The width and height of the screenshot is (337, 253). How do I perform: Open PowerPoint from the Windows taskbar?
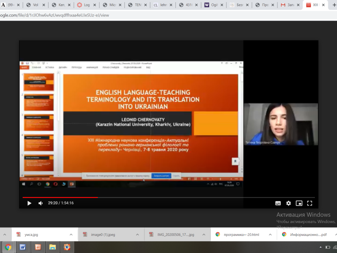(x=38, y=247)
